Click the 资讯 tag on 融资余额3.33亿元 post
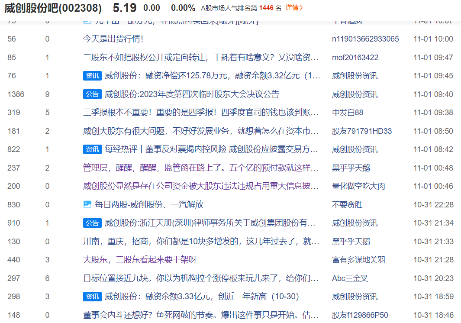 [x=92, y=297]
